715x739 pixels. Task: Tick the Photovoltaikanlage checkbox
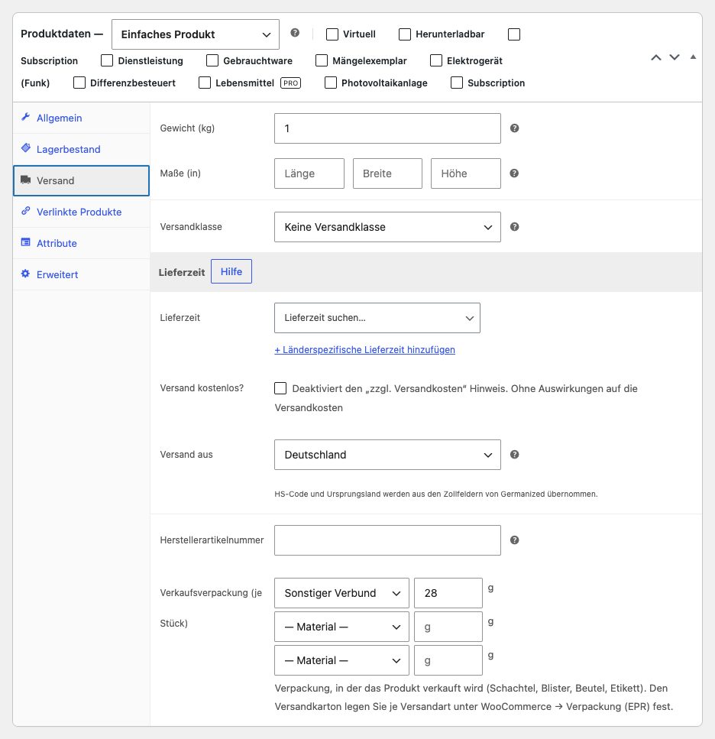point(331,83)
